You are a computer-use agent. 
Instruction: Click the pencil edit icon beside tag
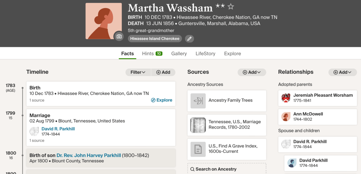189,38
